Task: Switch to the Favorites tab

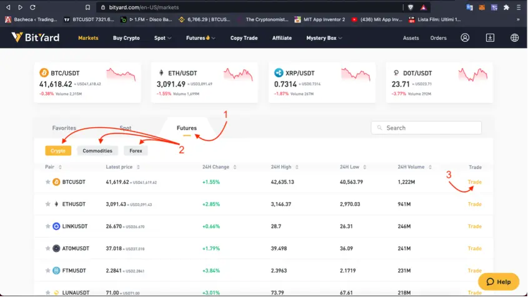Action: (64, 128)
